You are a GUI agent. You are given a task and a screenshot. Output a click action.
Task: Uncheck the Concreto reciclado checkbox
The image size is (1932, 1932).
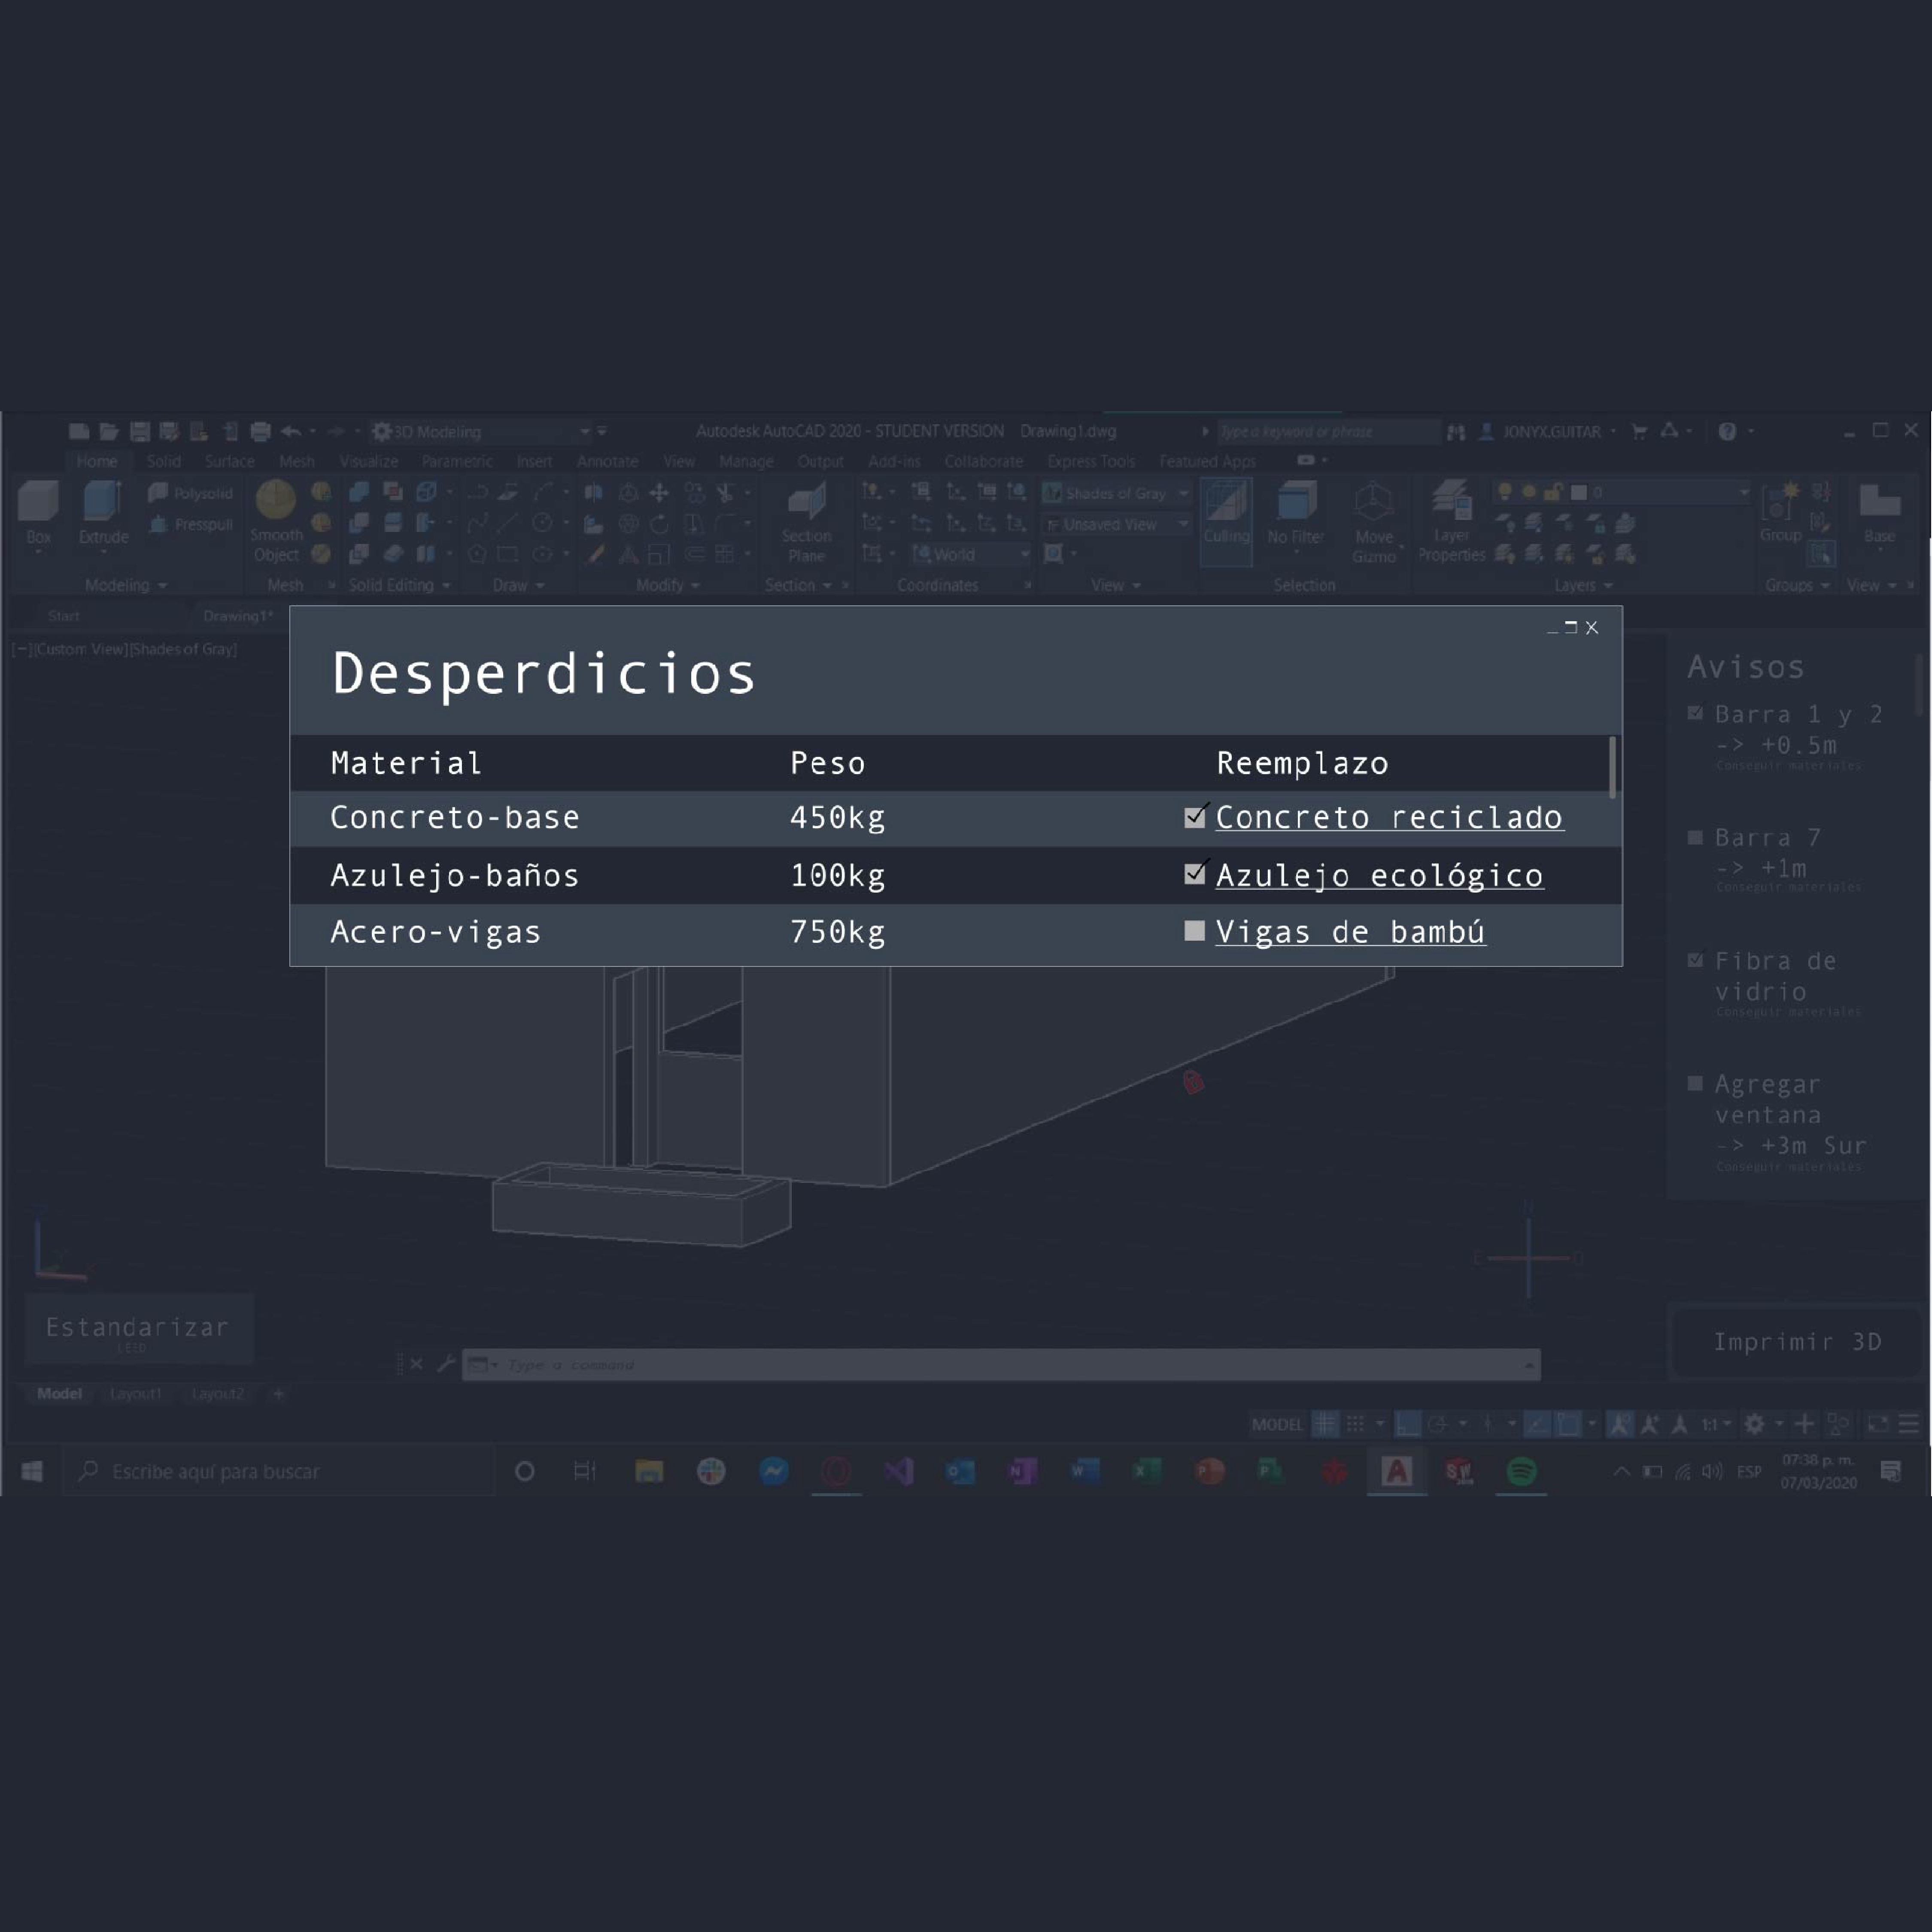pos(1194,818)
